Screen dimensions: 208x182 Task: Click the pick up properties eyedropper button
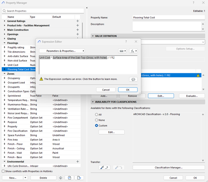pos(104,168)
